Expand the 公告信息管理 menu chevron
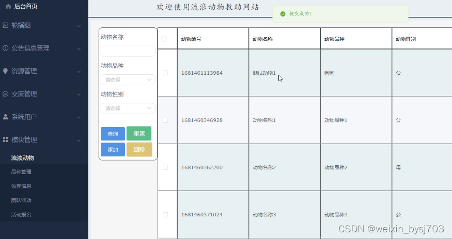 pyautogui.click(x=79, y=49)
